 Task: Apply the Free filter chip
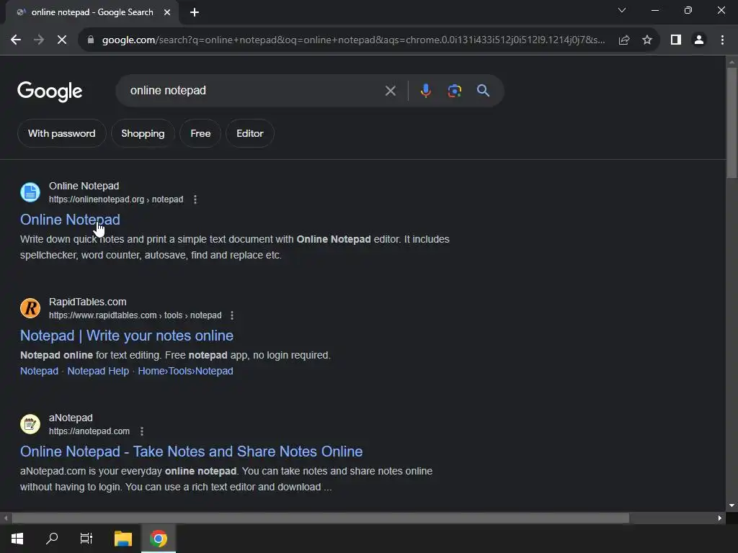(x=200, y=133)
